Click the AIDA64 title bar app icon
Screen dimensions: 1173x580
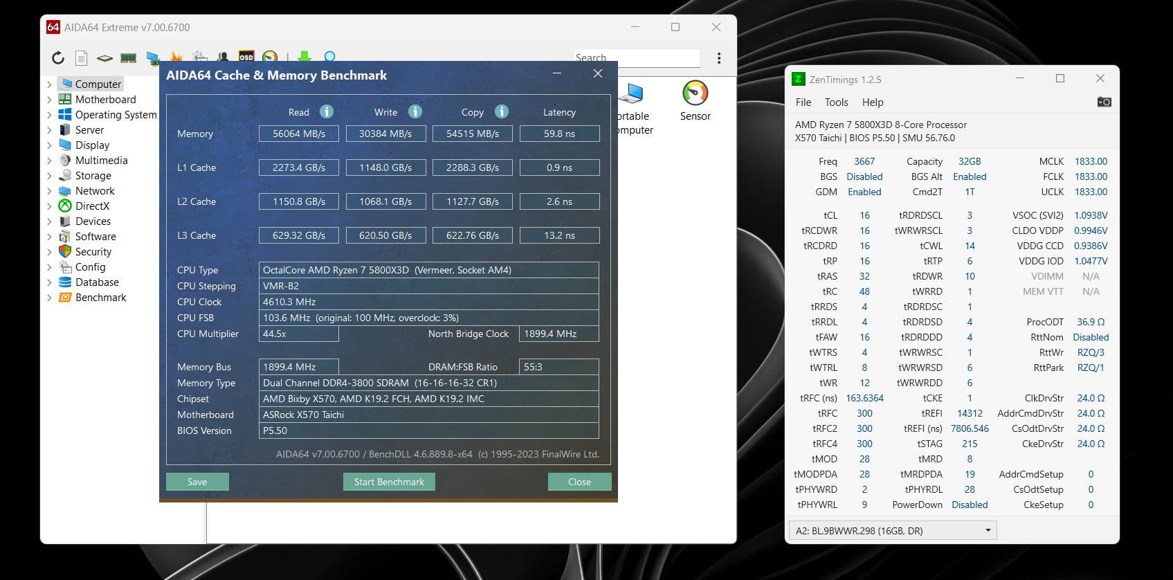(53, 27)
